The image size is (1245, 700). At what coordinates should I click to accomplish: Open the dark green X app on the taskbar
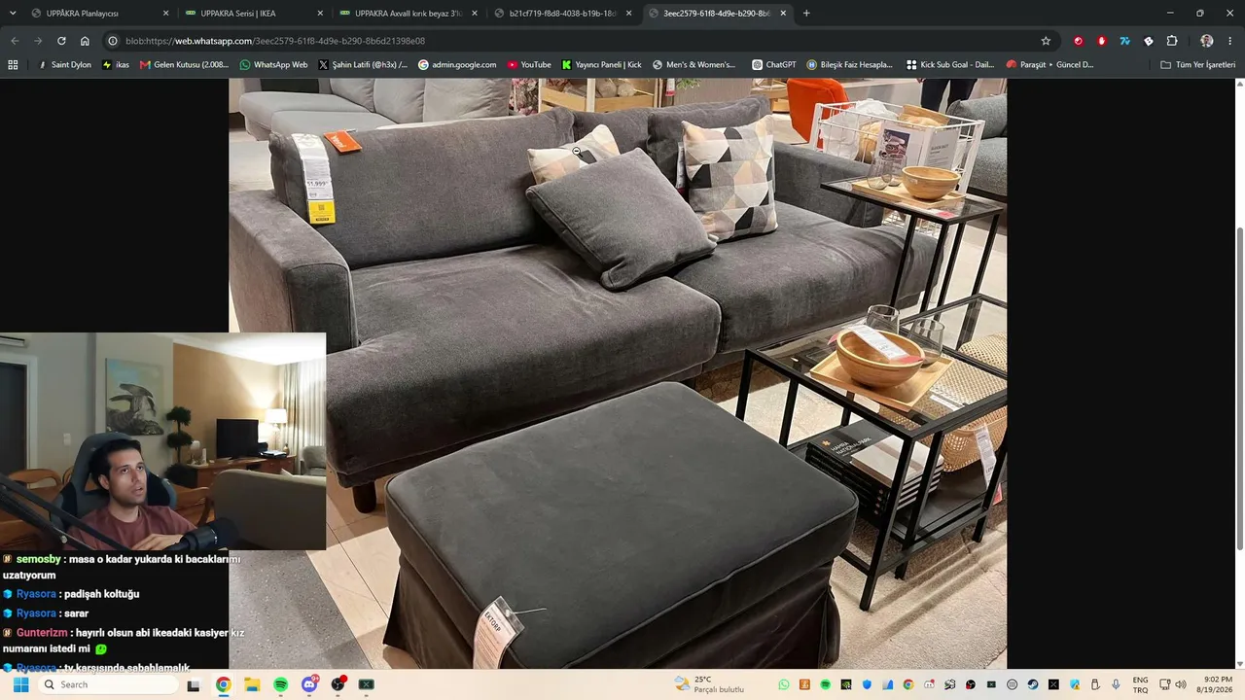point(367,684)
